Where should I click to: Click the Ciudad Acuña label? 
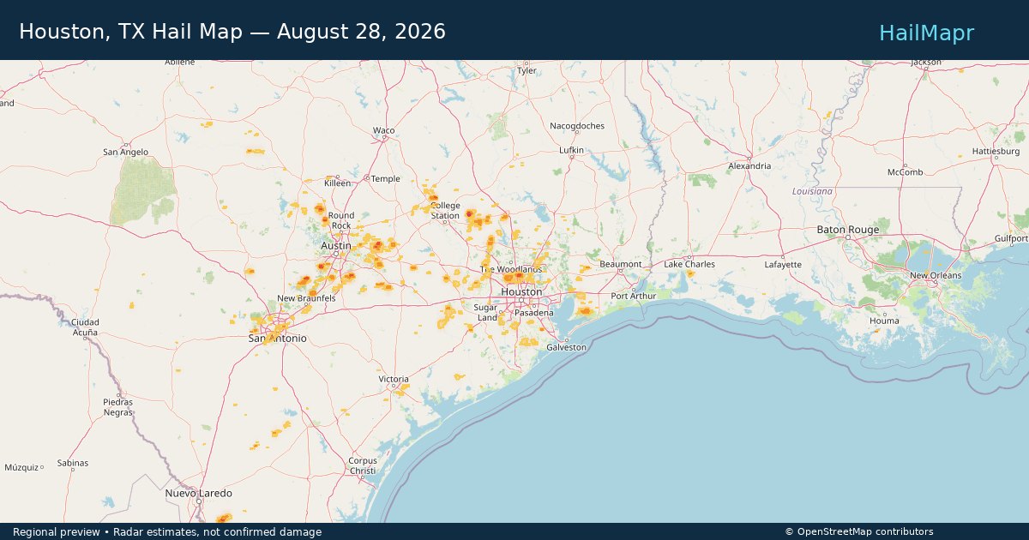(84, 327)
